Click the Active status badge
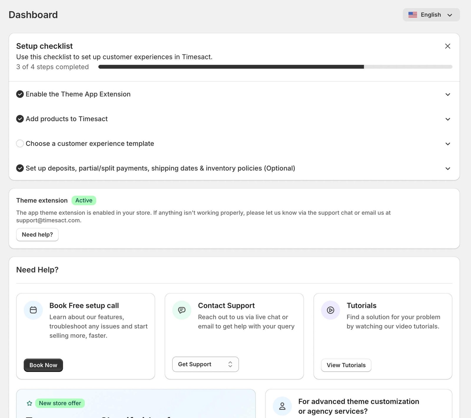This screenshot has width=471, height=418. 84,200
